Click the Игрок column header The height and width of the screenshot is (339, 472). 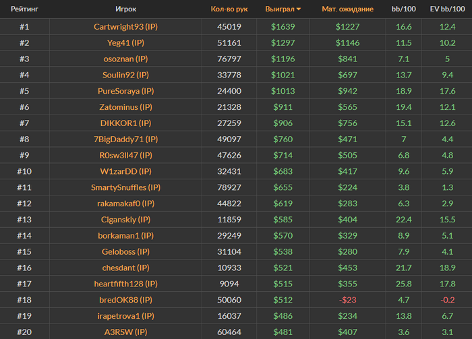[126, 9]
